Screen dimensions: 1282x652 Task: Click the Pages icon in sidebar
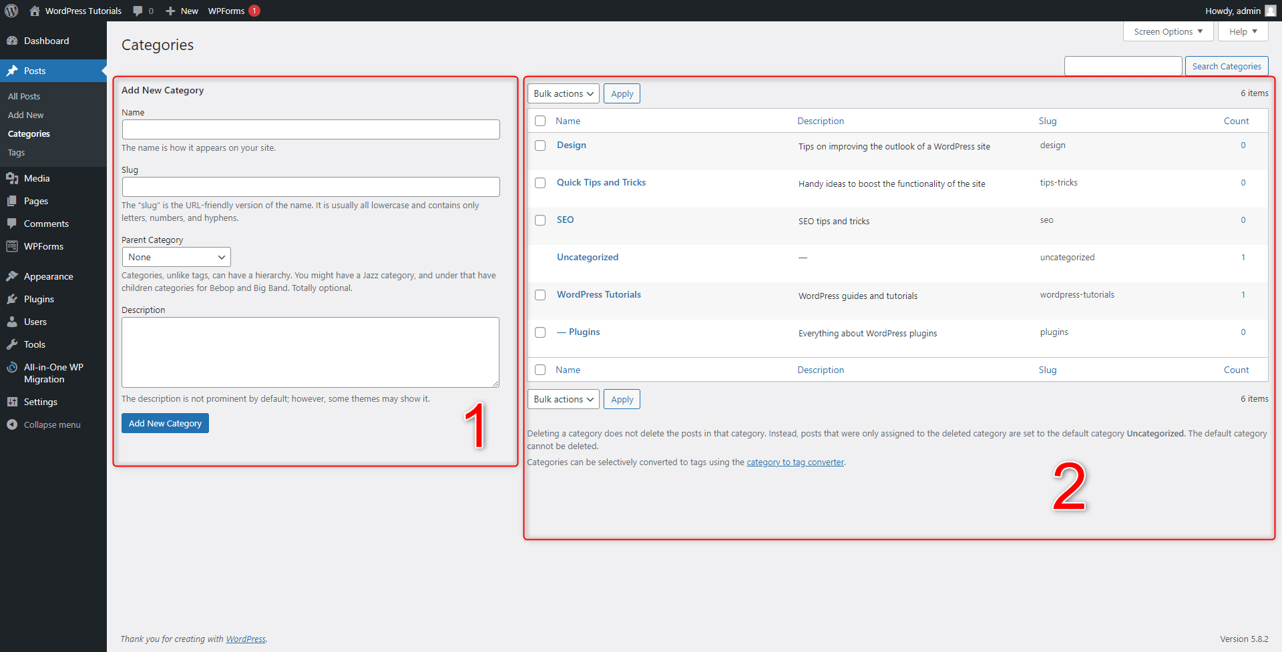click(12, 201)
